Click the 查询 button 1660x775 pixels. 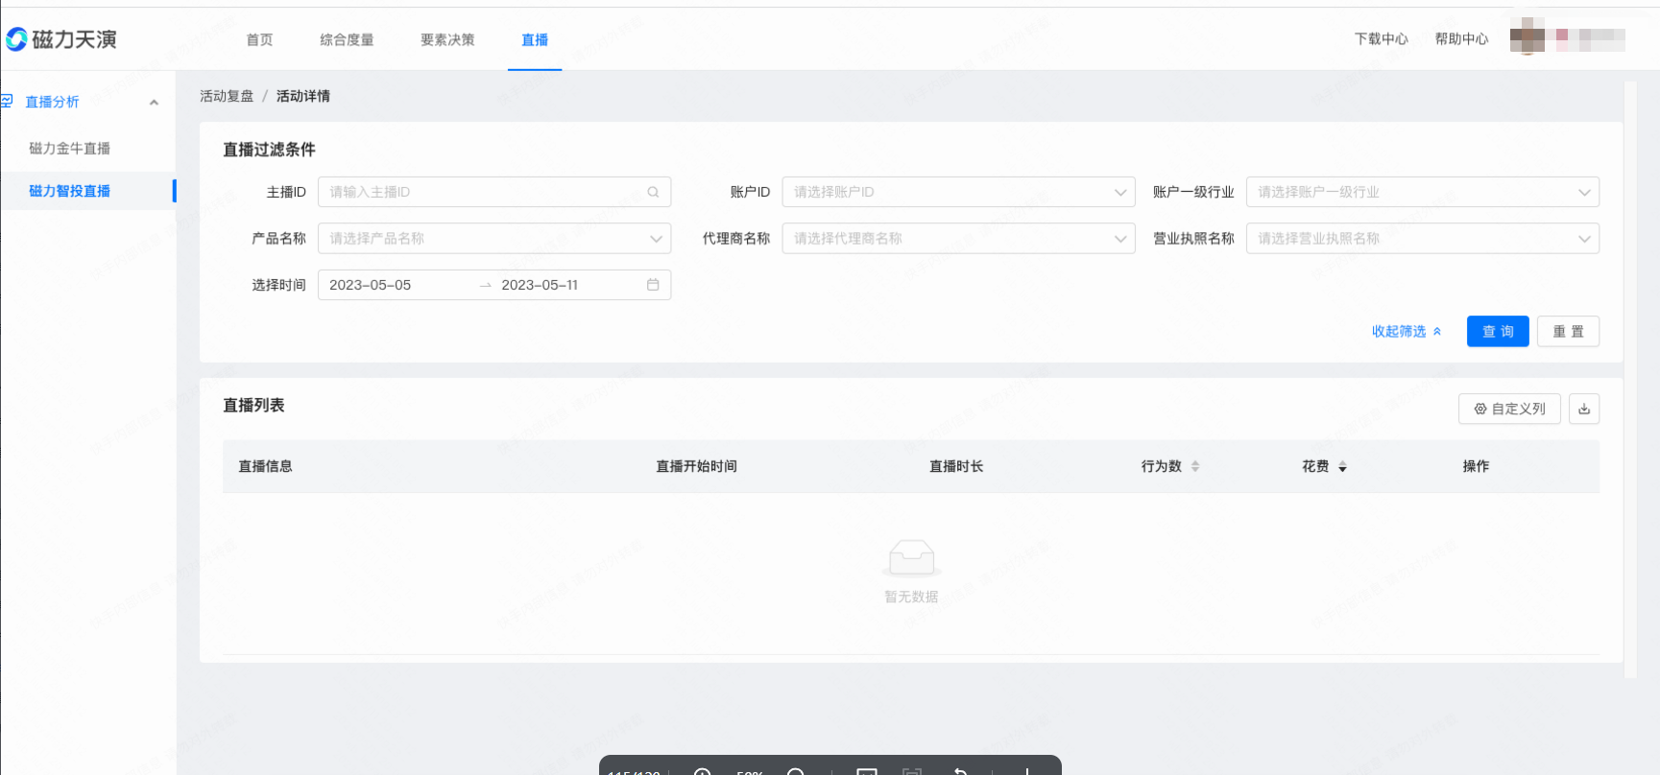[x=1498, y=331]
